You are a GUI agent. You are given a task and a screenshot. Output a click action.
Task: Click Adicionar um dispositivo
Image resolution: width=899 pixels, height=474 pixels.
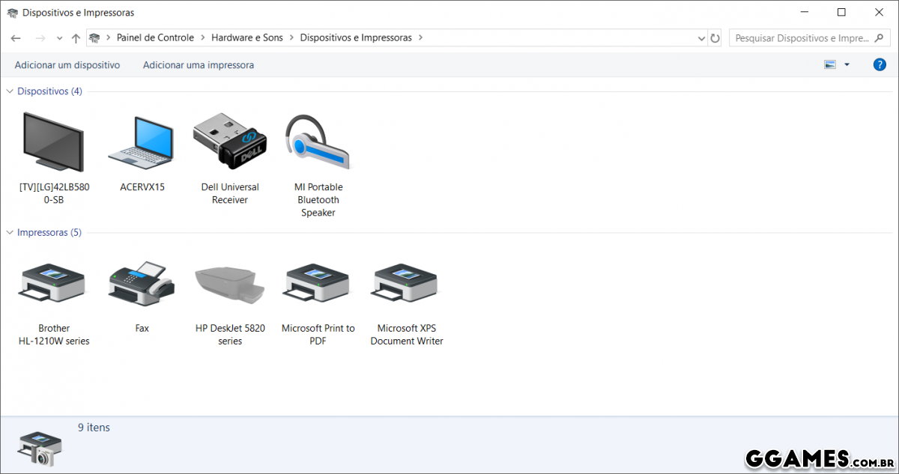pos(67,65)
